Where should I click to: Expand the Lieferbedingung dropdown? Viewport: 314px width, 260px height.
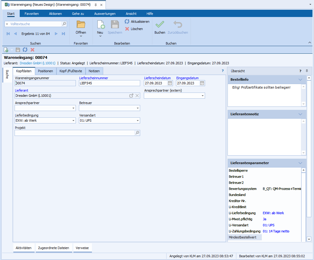click(73, 120)
